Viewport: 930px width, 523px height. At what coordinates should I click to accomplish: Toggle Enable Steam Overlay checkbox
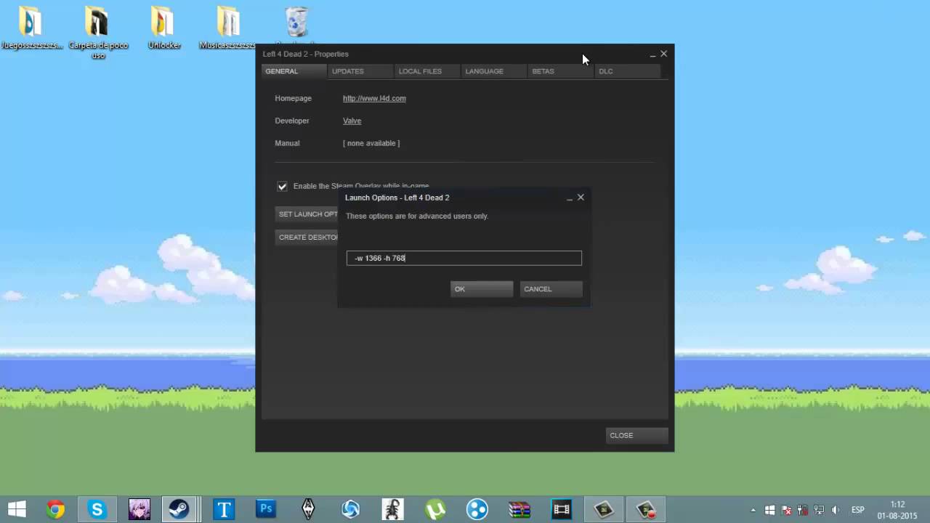282,186
